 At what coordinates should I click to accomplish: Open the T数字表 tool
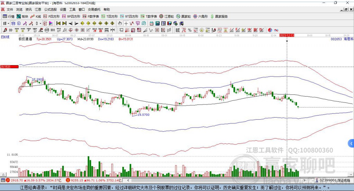coord(149,17)
